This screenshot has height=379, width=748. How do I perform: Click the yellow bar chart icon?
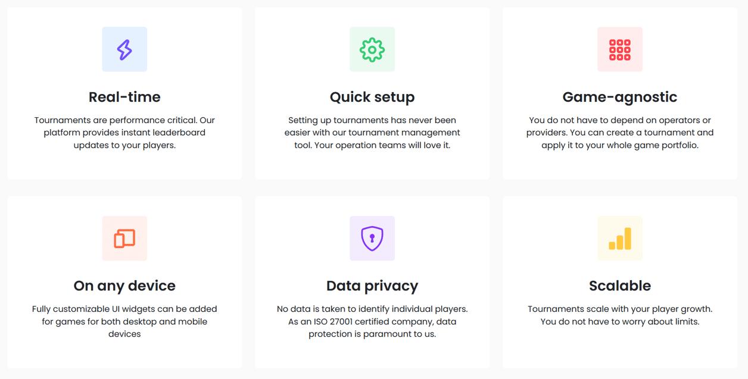620,239
